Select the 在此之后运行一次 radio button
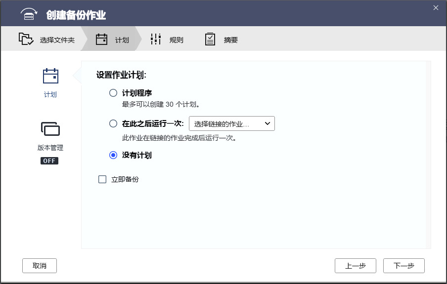Viewport: 447px width, 284px height. point(113,123)
